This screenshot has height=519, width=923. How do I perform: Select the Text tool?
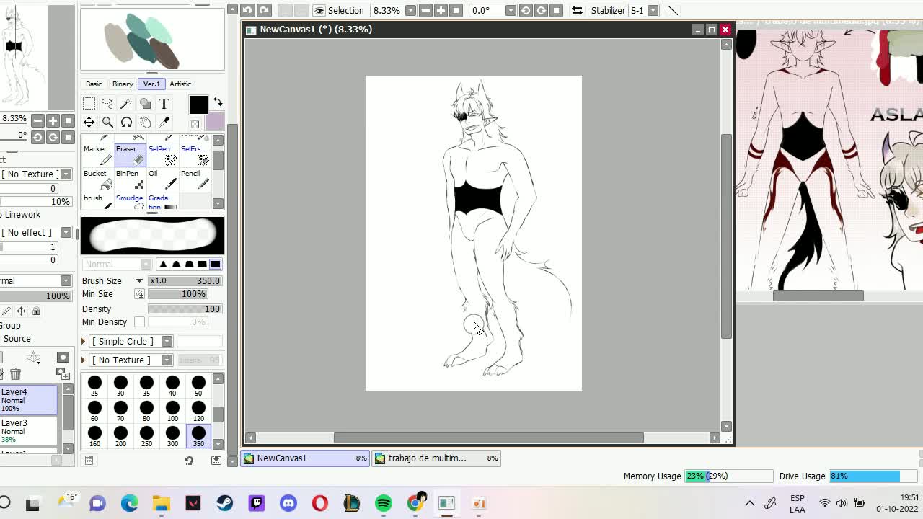(164, 104)
